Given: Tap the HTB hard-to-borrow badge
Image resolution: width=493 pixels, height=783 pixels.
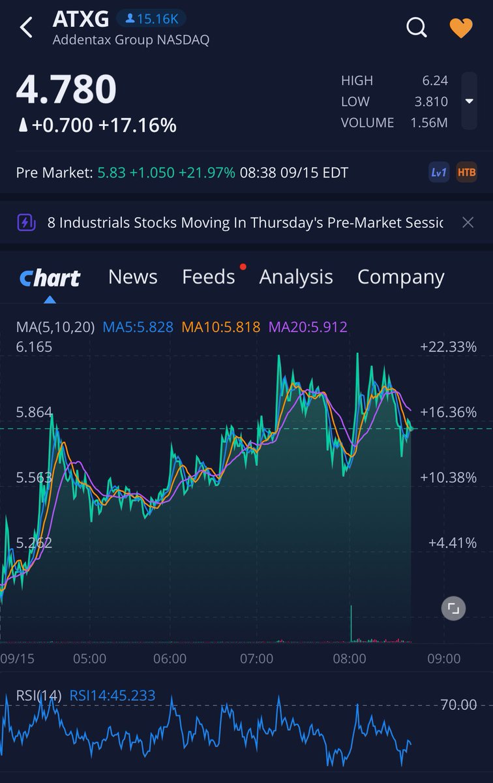Looking at the screenshot, I should 466,172.
